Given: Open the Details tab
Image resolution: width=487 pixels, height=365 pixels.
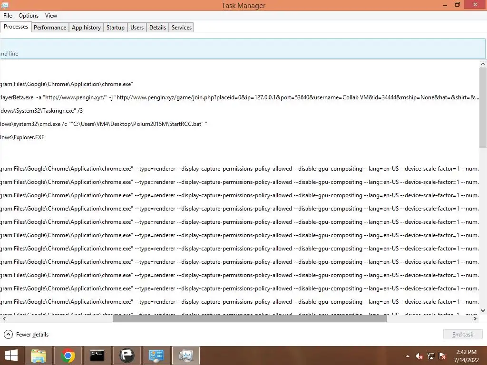Looking at the screenshot, I should pyautogui.click(x=157, y=27).
